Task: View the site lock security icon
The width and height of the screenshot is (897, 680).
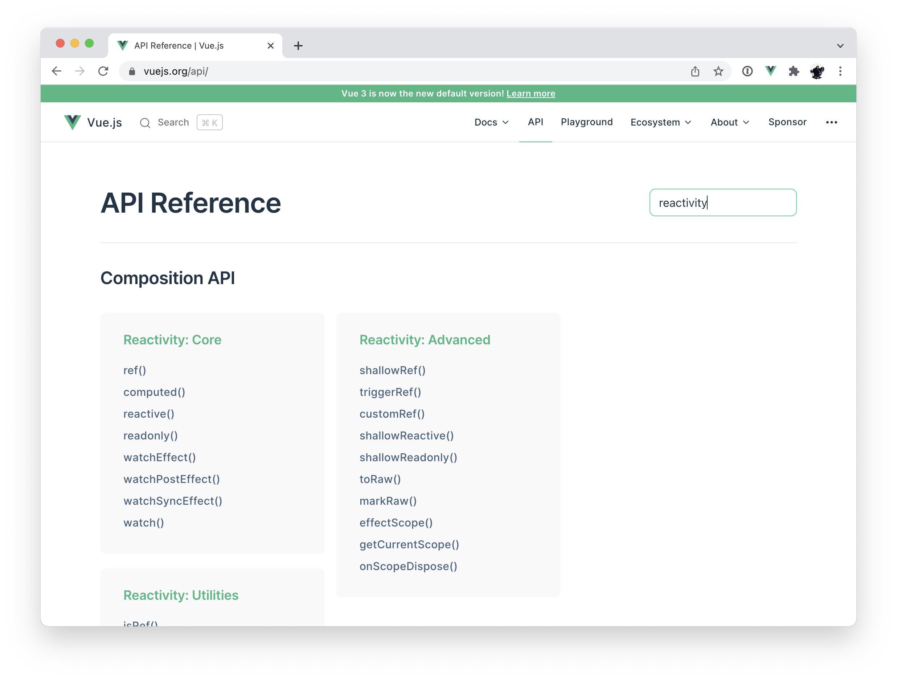Action: pos(131,71)
